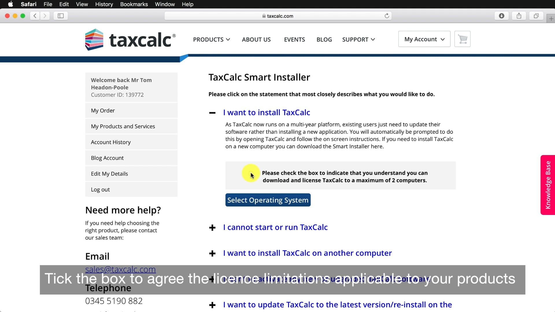Open the Apple menu

[x=10, y=4]
